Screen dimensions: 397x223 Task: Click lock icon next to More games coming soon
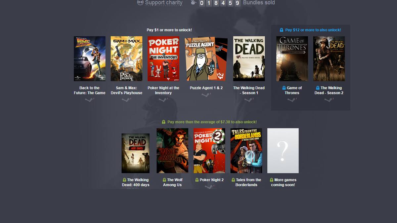click(x=272, y=180)
